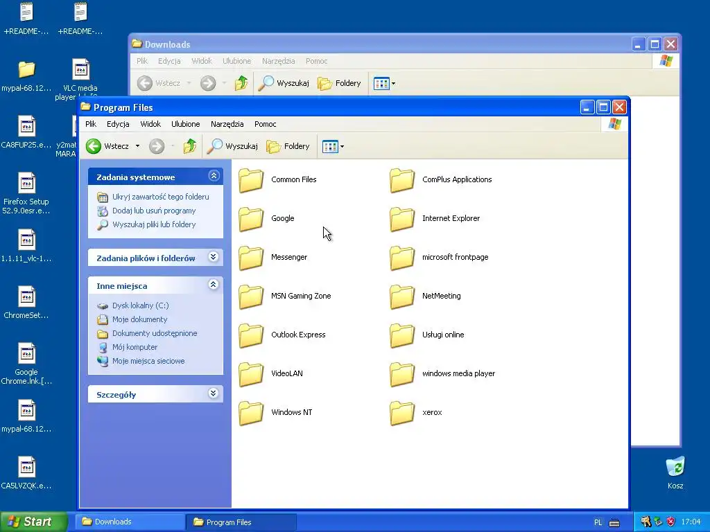710x532 pixels.
Task: Click Wyszukaj in the Downloads window toolbar
Action: point(284,83)
